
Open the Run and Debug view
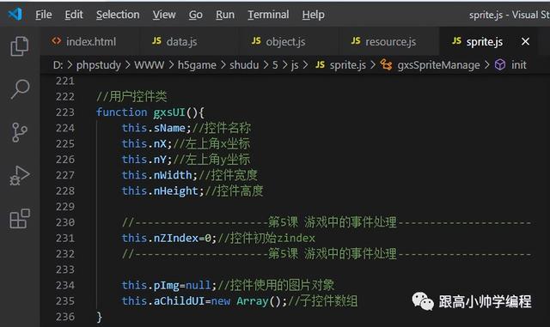[20, 175]
